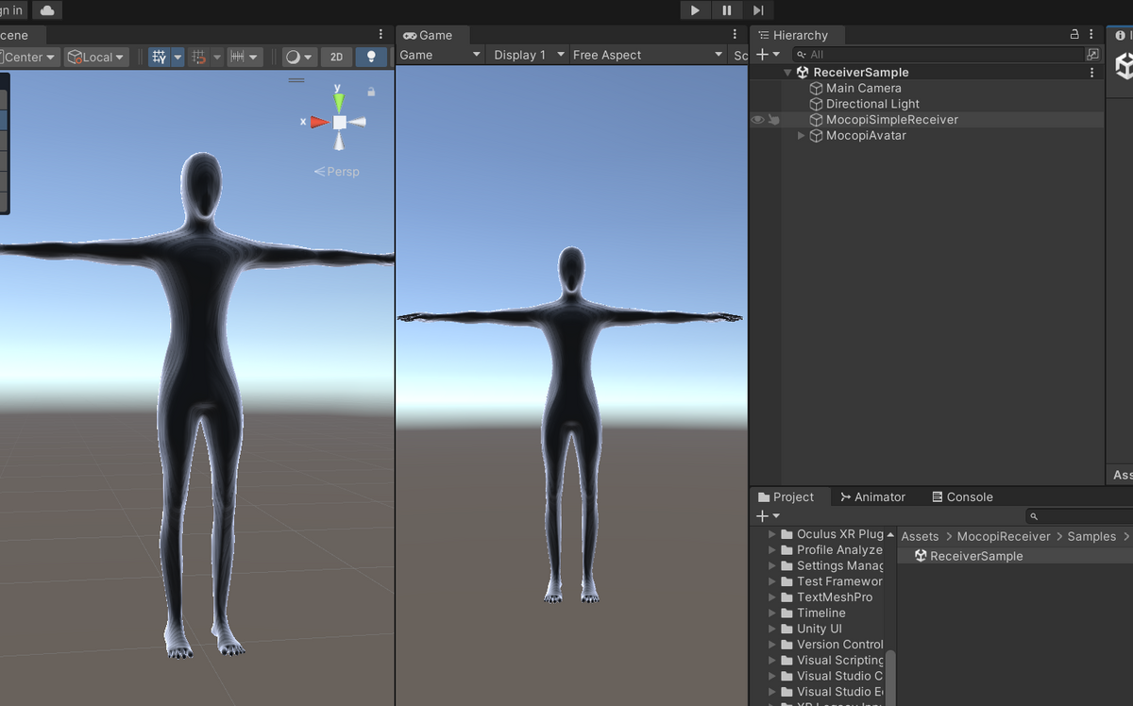Click the red X axis cone on gizmo
Viewport: 1133px width, 706px height.
(x=319, y=122)
